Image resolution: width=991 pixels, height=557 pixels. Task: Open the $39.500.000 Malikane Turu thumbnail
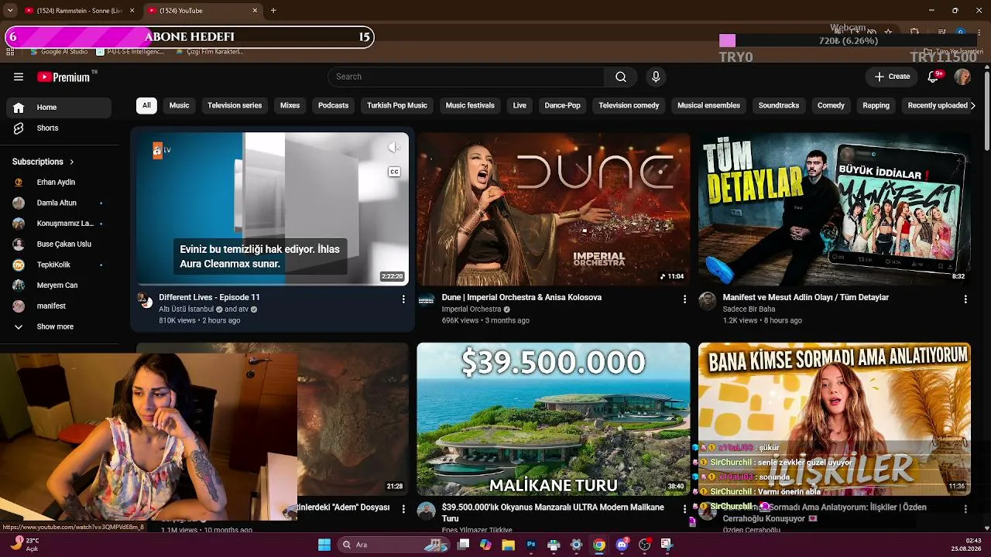553,419
